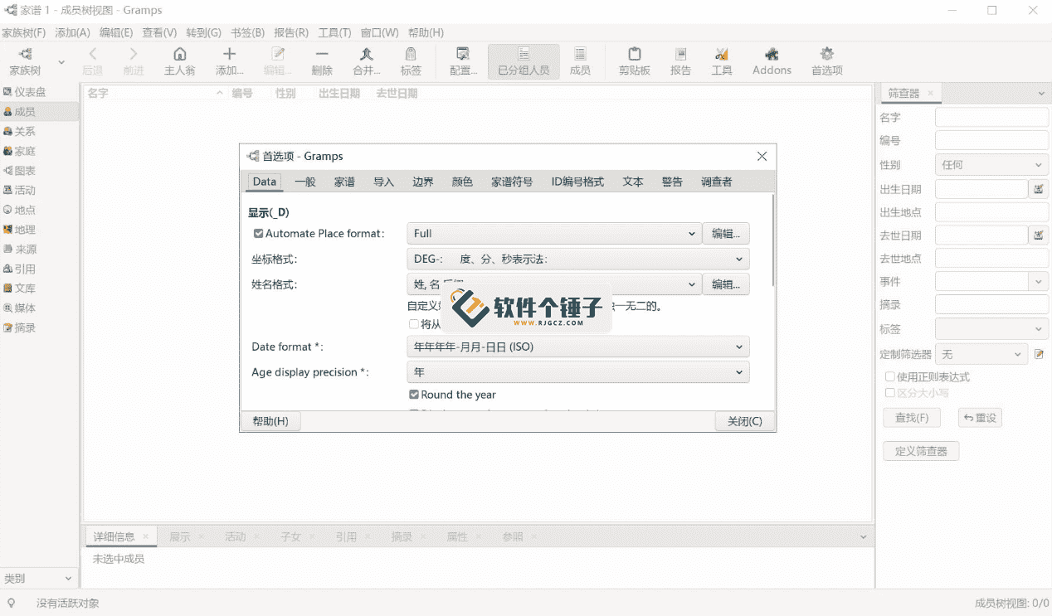
Task: Open 姓名格式 dropdown
Action: point(553,284)
